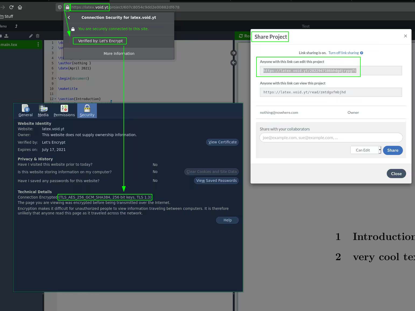Click the Expires on July 17, 2021 value
The width and height of the screenshot is (415, 311).
click(x=54, y=150)
